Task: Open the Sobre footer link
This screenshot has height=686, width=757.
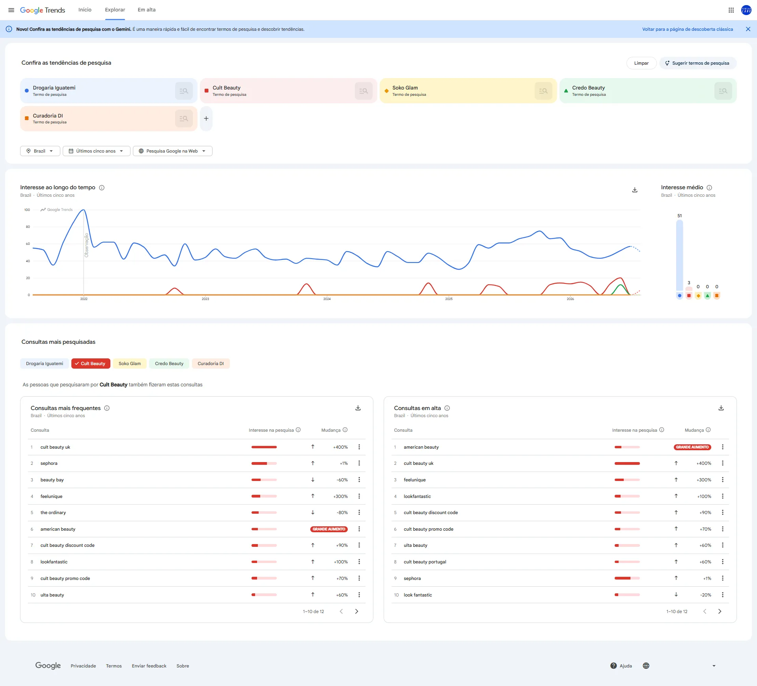Action: coord(183,666)
